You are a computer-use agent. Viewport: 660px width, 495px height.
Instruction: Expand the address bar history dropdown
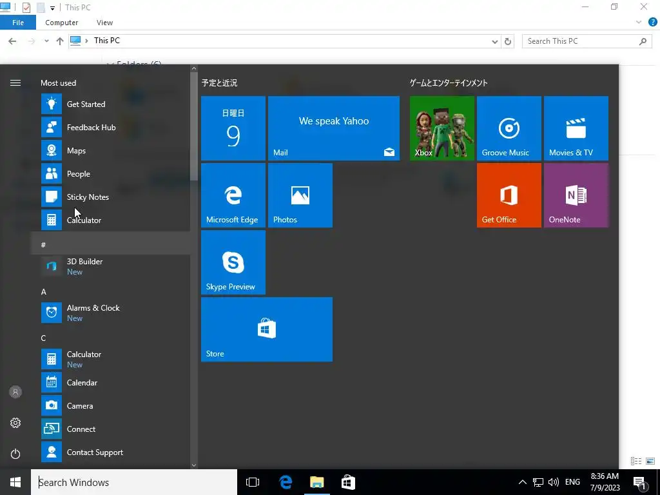(x=494, y=41)
